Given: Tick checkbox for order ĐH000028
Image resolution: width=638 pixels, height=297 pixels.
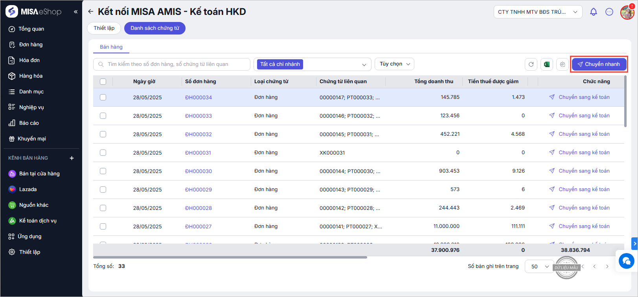Looking at the screenshot, I should click(x=103, y=208).
